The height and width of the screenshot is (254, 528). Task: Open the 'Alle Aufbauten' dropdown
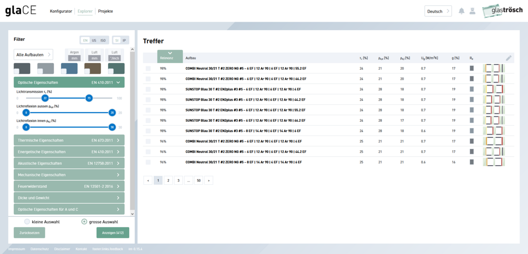point(33,55)
